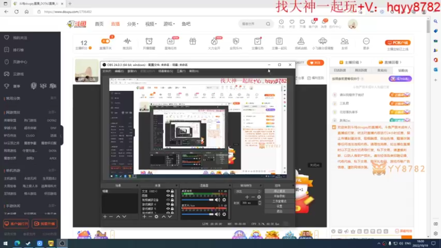Add a transition with plus in 转场特效 panel

247,197
